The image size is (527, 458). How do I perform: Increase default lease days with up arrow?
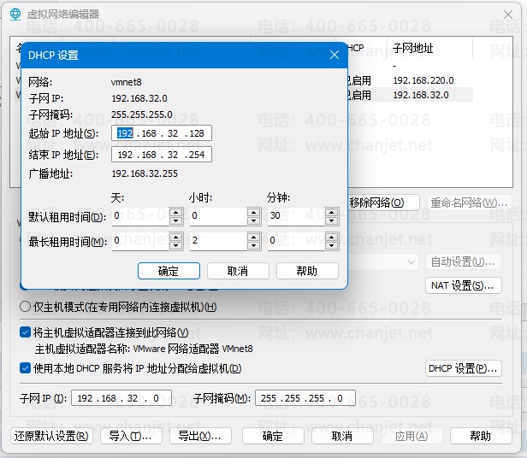tap(175, 212)
